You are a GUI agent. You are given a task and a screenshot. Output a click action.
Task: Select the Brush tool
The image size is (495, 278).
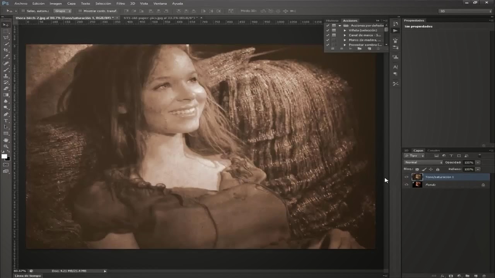click(x=6, y=69)
